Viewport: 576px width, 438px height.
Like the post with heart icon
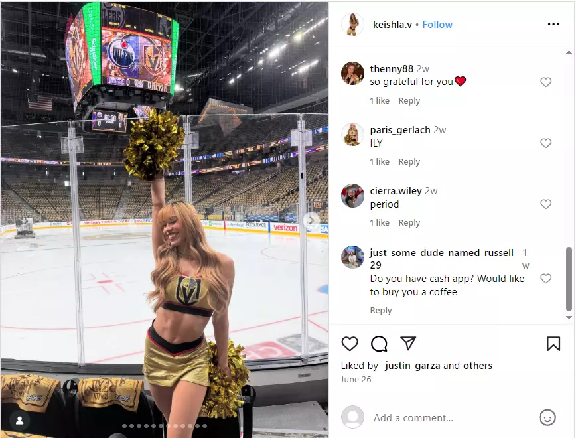[349, 344]
